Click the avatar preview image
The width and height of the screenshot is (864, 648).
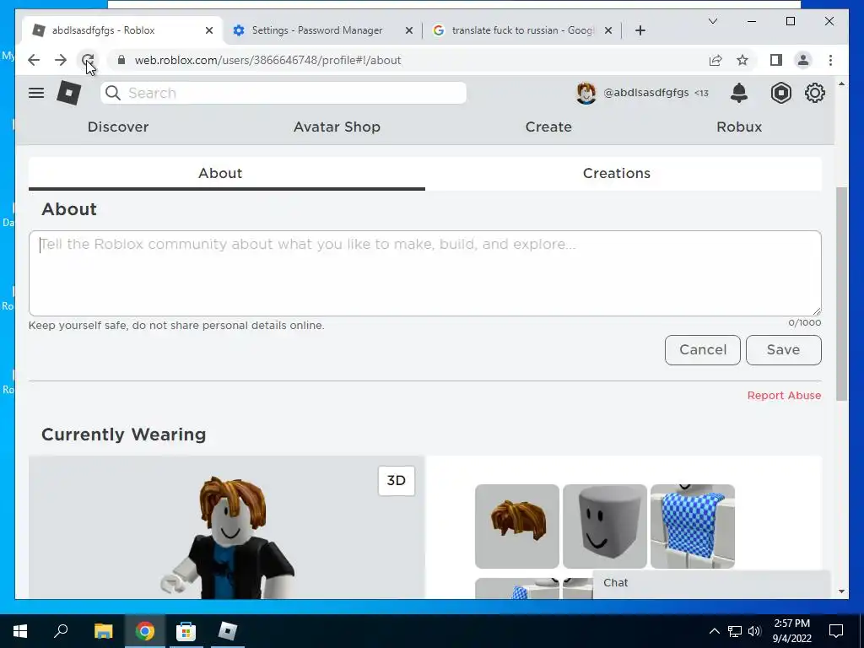227,527
